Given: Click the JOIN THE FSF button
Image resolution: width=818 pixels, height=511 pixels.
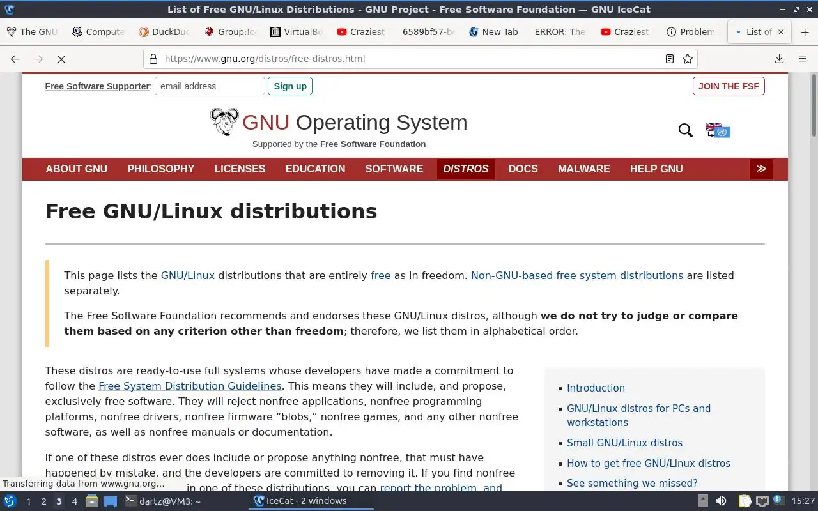Looking at the screenshot, I should 729,86.
